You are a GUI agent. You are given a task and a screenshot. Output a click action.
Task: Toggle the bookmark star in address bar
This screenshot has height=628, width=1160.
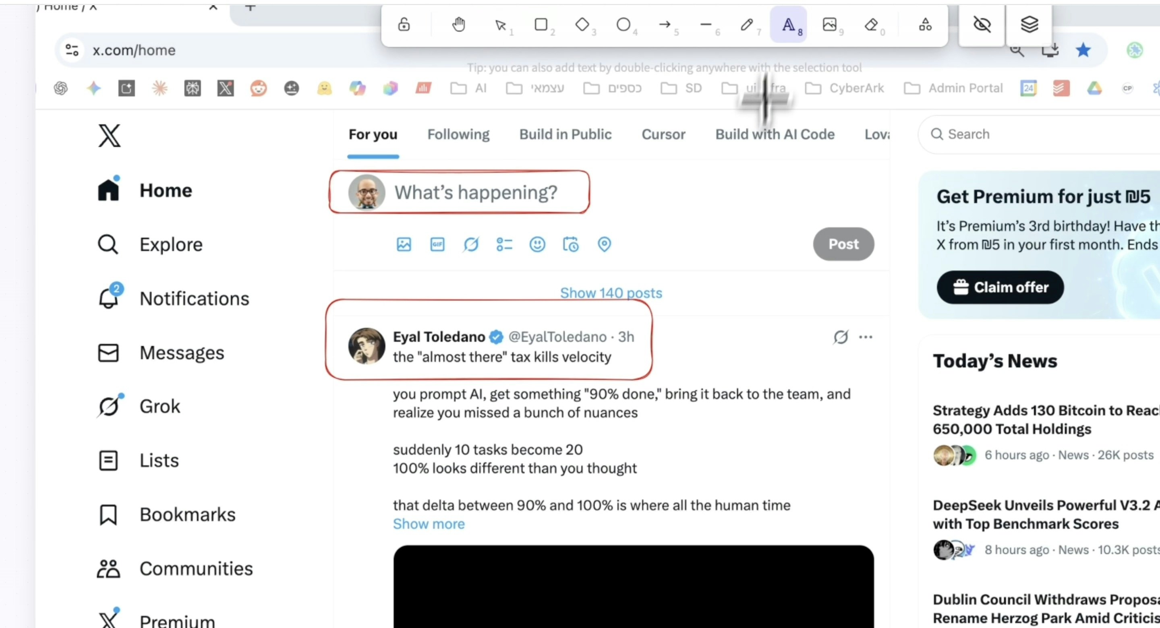(x=1083, y=50)
